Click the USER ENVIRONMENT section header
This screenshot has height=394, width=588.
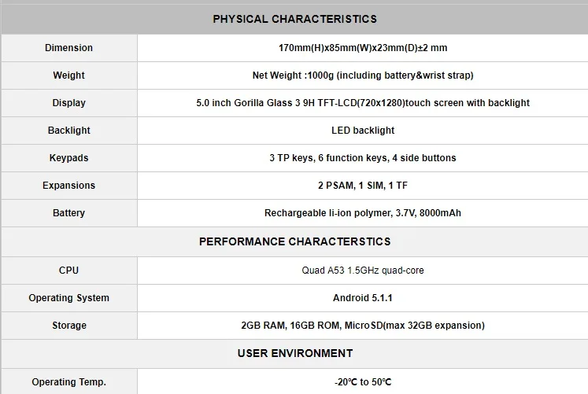click(294, 354)
